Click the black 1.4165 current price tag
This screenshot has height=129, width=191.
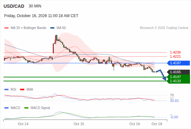pos(179,72)
